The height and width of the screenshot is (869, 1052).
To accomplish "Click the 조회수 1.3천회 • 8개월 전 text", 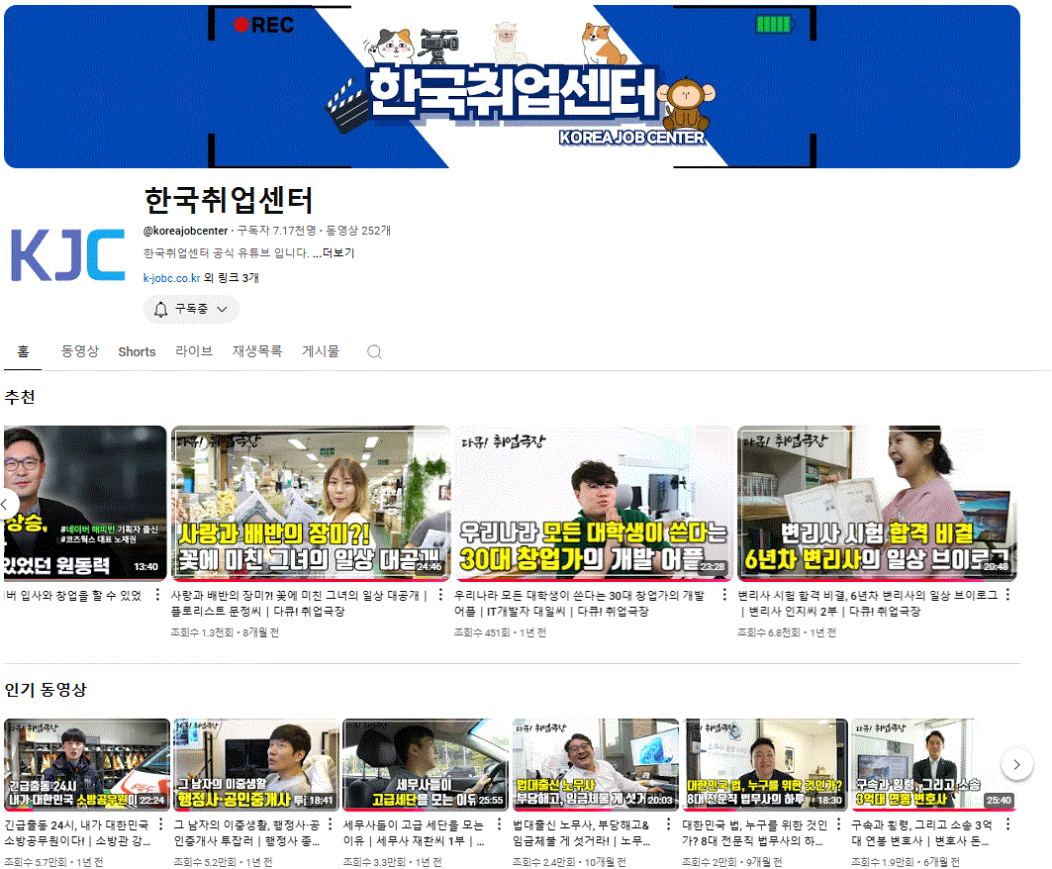I will [225, 632].
